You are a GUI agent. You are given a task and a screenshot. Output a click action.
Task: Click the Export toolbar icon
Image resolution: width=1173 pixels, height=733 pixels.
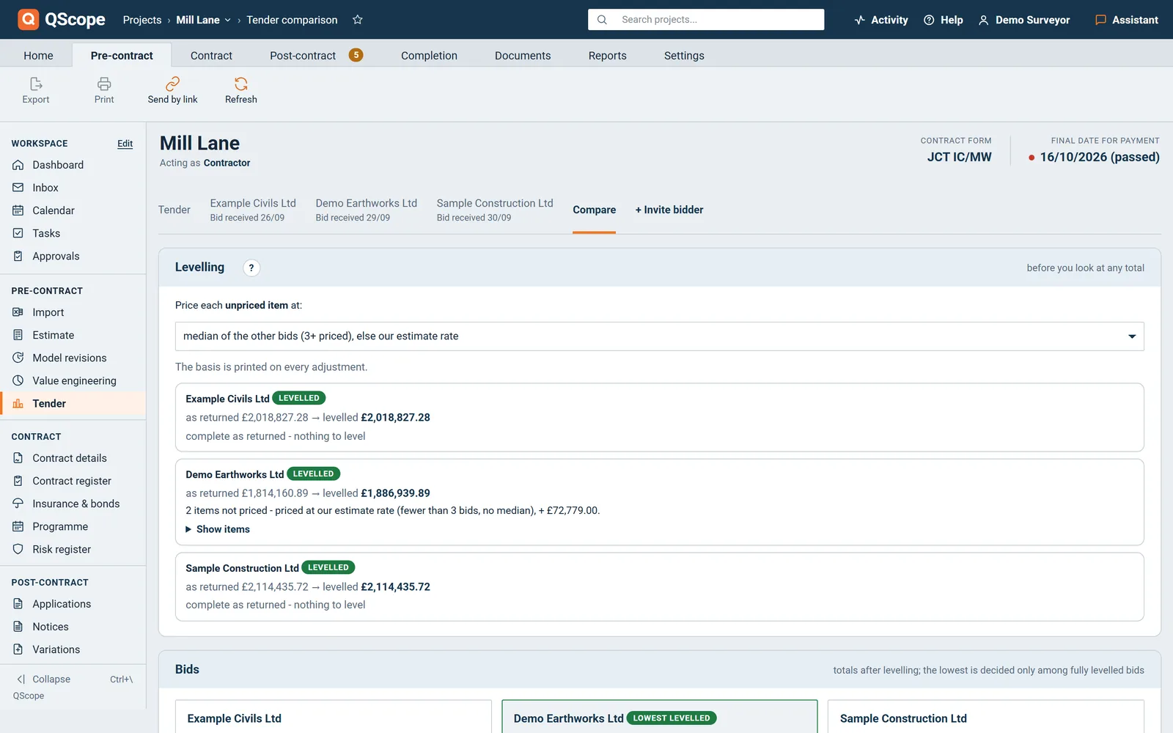point(36,84)
